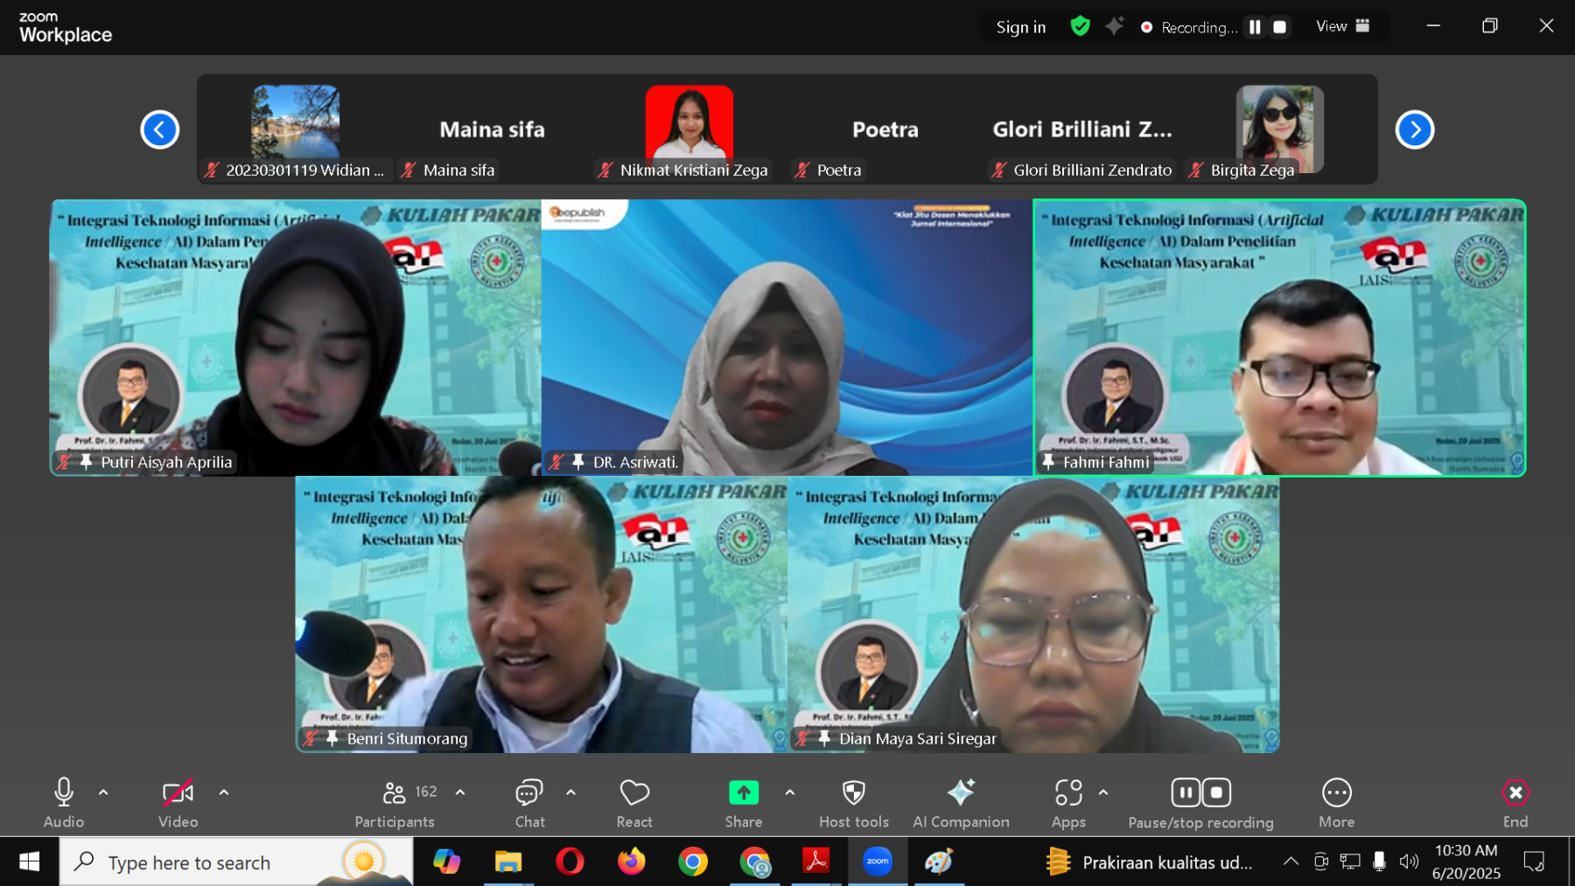
Task: Click the React heart icon
Action: pos(634,793)
